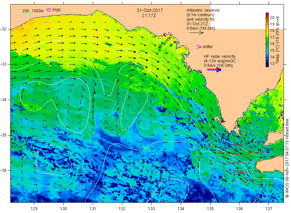Click the '200' depth legend label
Screen dimensions: 291x213
click(x=26, y=11)
